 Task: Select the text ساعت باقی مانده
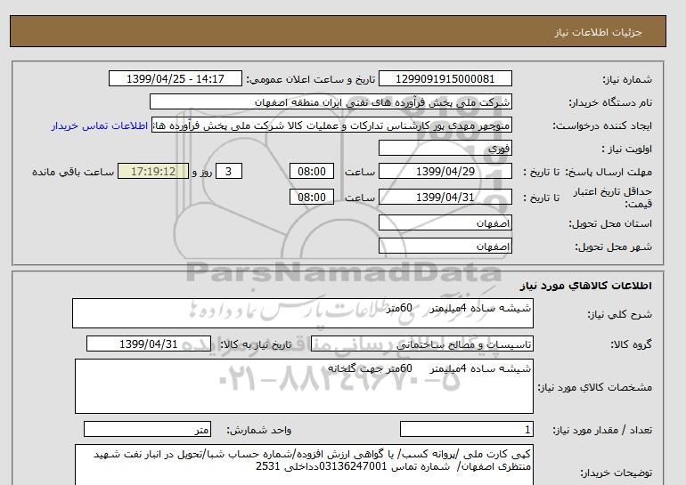(73, 172)
